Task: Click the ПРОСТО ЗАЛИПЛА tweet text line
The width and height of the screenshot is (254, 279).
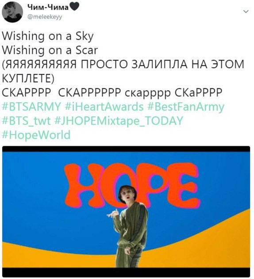Action: pyautogui.click(x=123, y=64)
